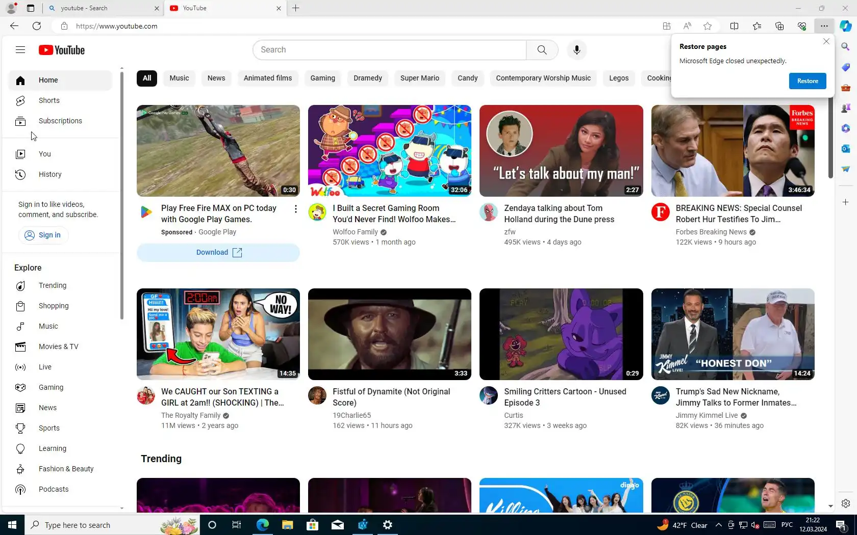
Task: Click the Windows taskbar search box
Action: click(112, 525)
